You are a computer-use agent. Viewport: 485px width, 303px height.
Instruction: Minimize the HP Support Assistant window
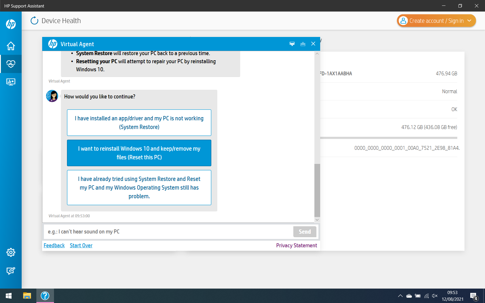[x=444, y=6]
